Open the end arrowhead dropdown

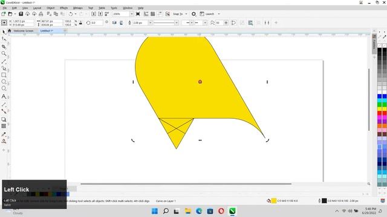pyautogui.click(x=205, y=23)
